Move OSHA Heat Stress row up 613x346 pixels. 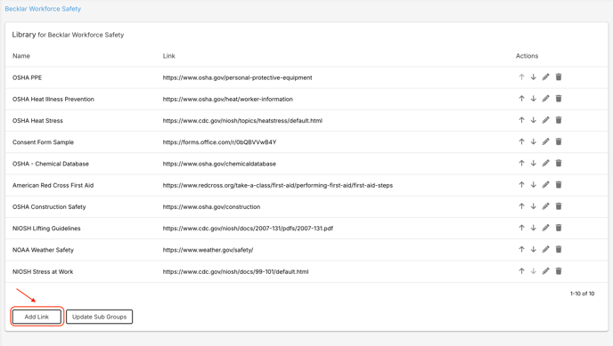click(521, 120)
